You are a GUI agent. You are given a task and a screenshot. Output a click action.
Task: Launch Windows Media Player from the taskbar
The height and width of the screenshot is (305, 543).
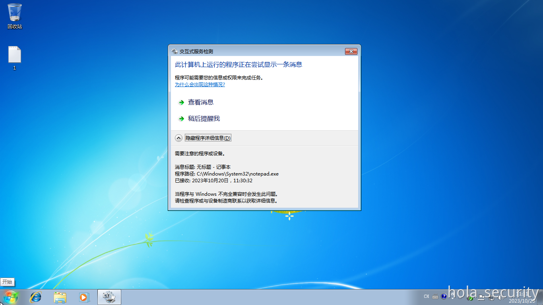pos(84,297)
